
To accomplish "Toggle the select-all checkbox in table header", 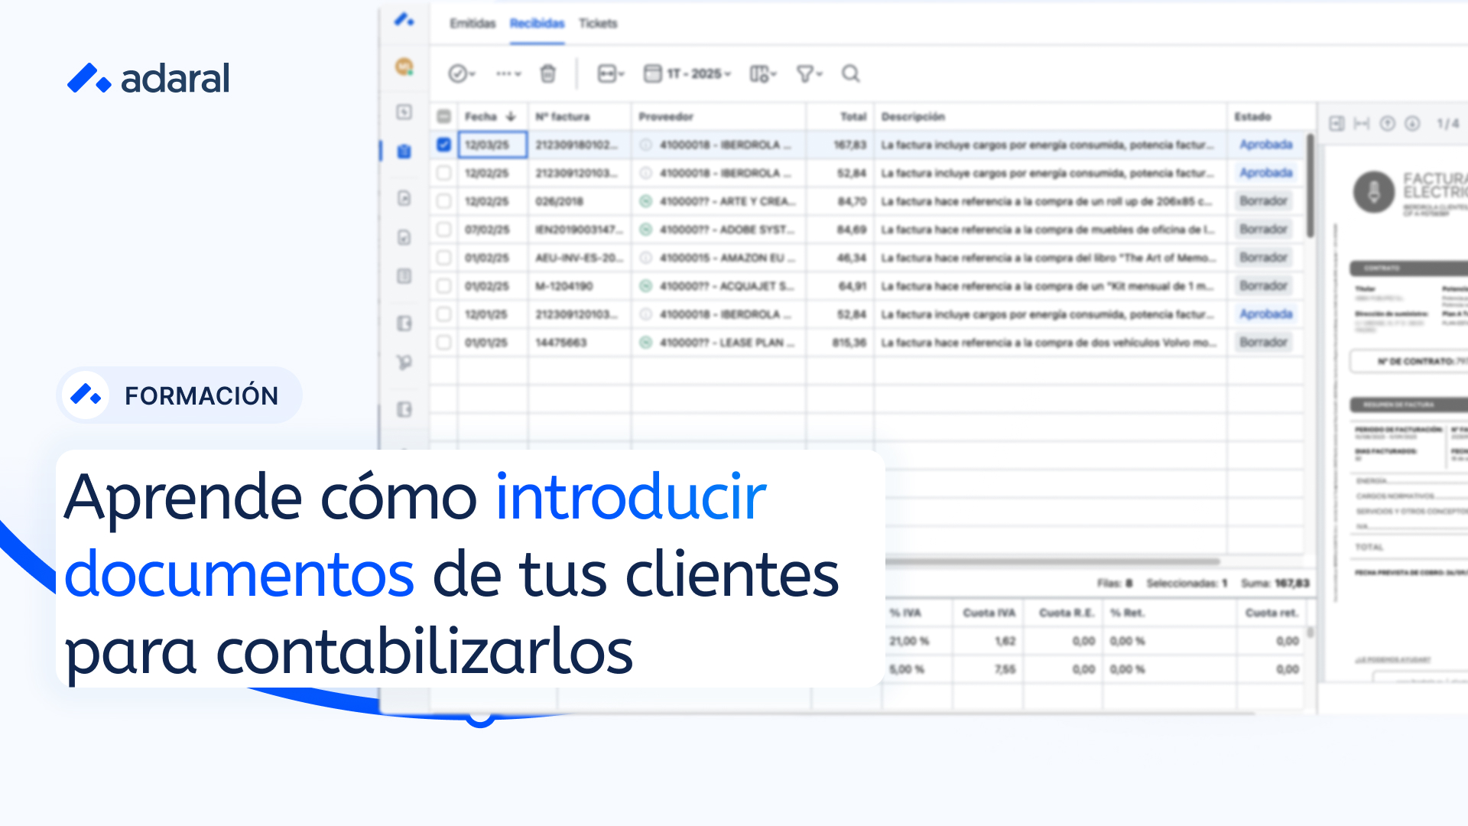I will [x=443, y=116].
